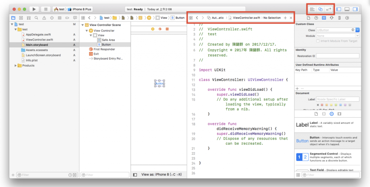Image resolution: width=370 pixels, height=187 pixels.
Task: Expand the Products folder
Action: tap(16, 65)
